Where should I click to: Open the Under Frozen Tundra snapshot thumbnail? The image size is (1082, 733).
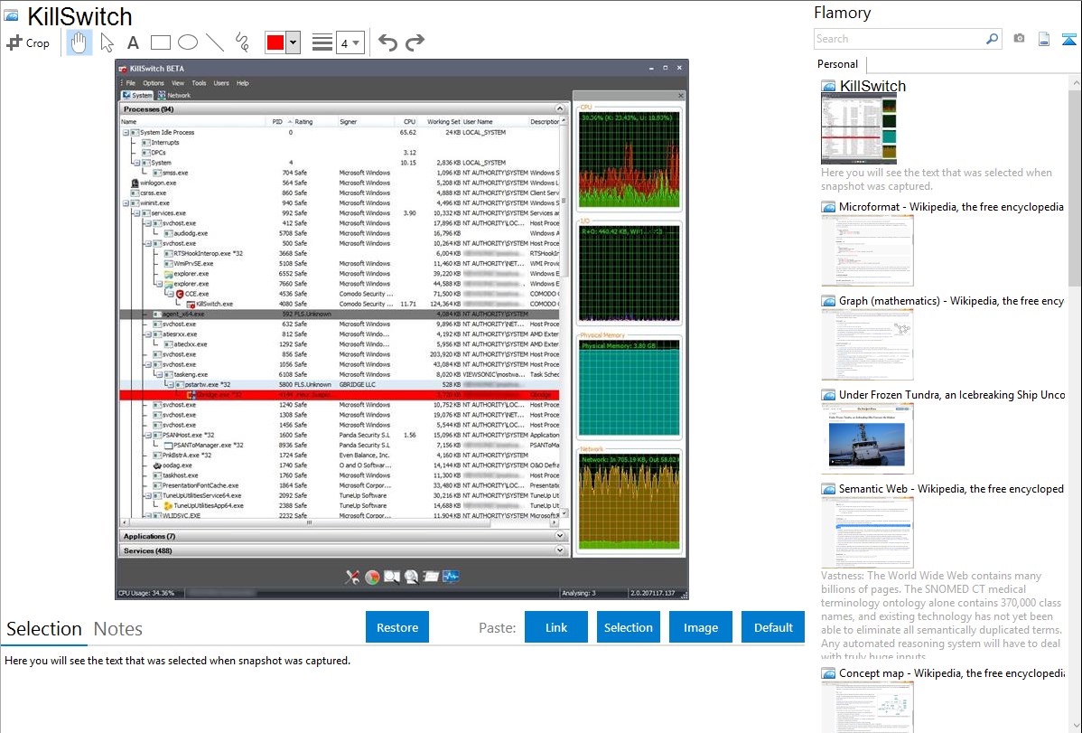[867, 438]
